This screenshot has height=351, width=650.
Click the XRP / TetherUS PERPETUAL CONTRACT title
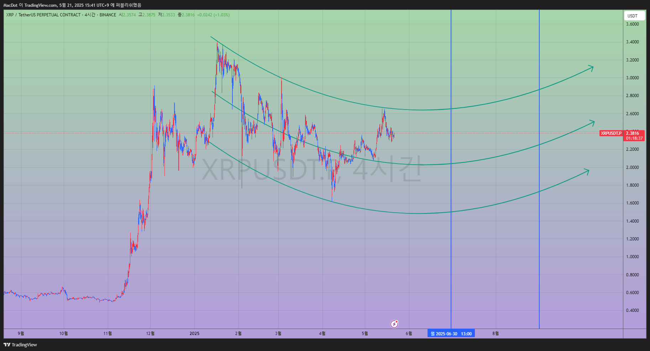pos(43,15)
